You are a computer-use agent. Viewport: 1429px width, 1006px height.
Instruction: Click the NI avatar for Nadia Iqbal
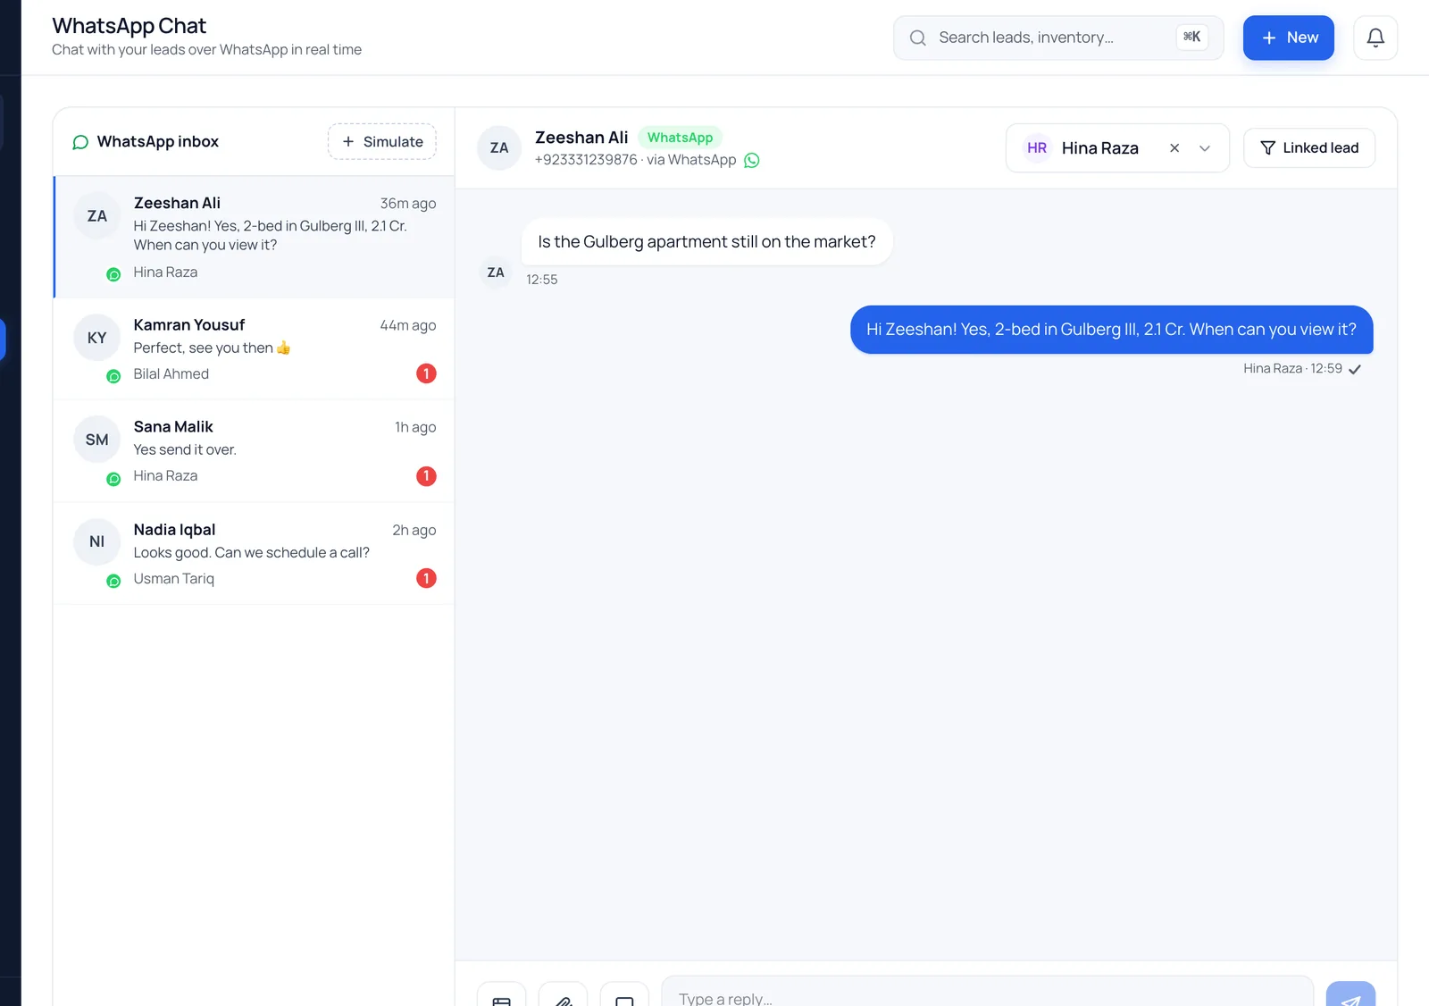click(x=96, y=541)
